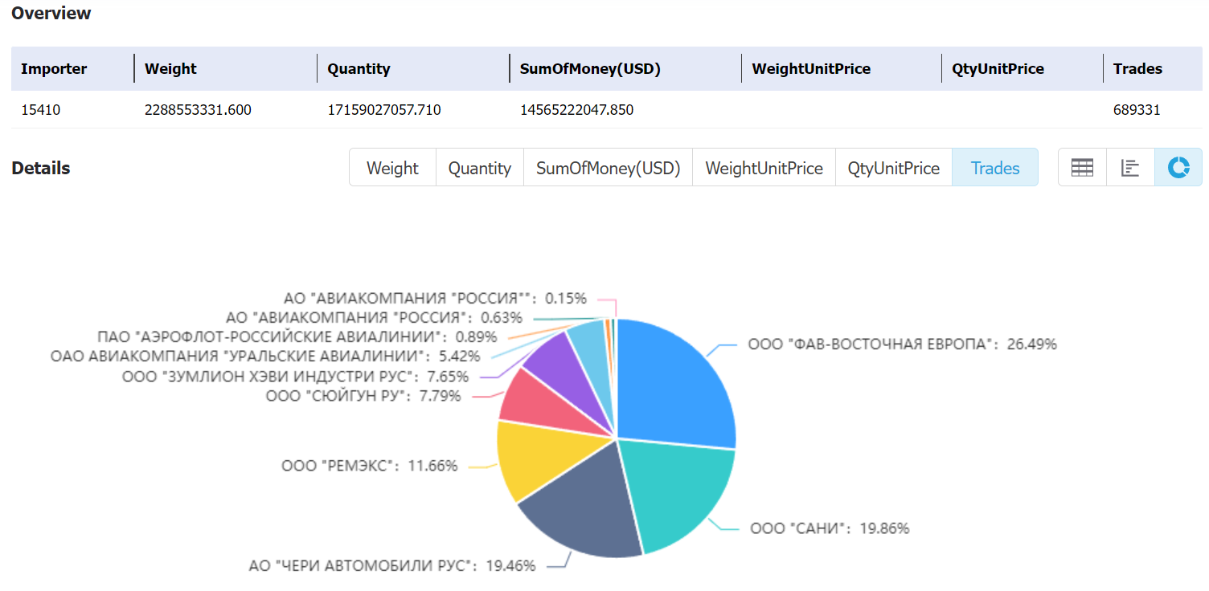Click weight value 2288553331.600

(198, 110)
